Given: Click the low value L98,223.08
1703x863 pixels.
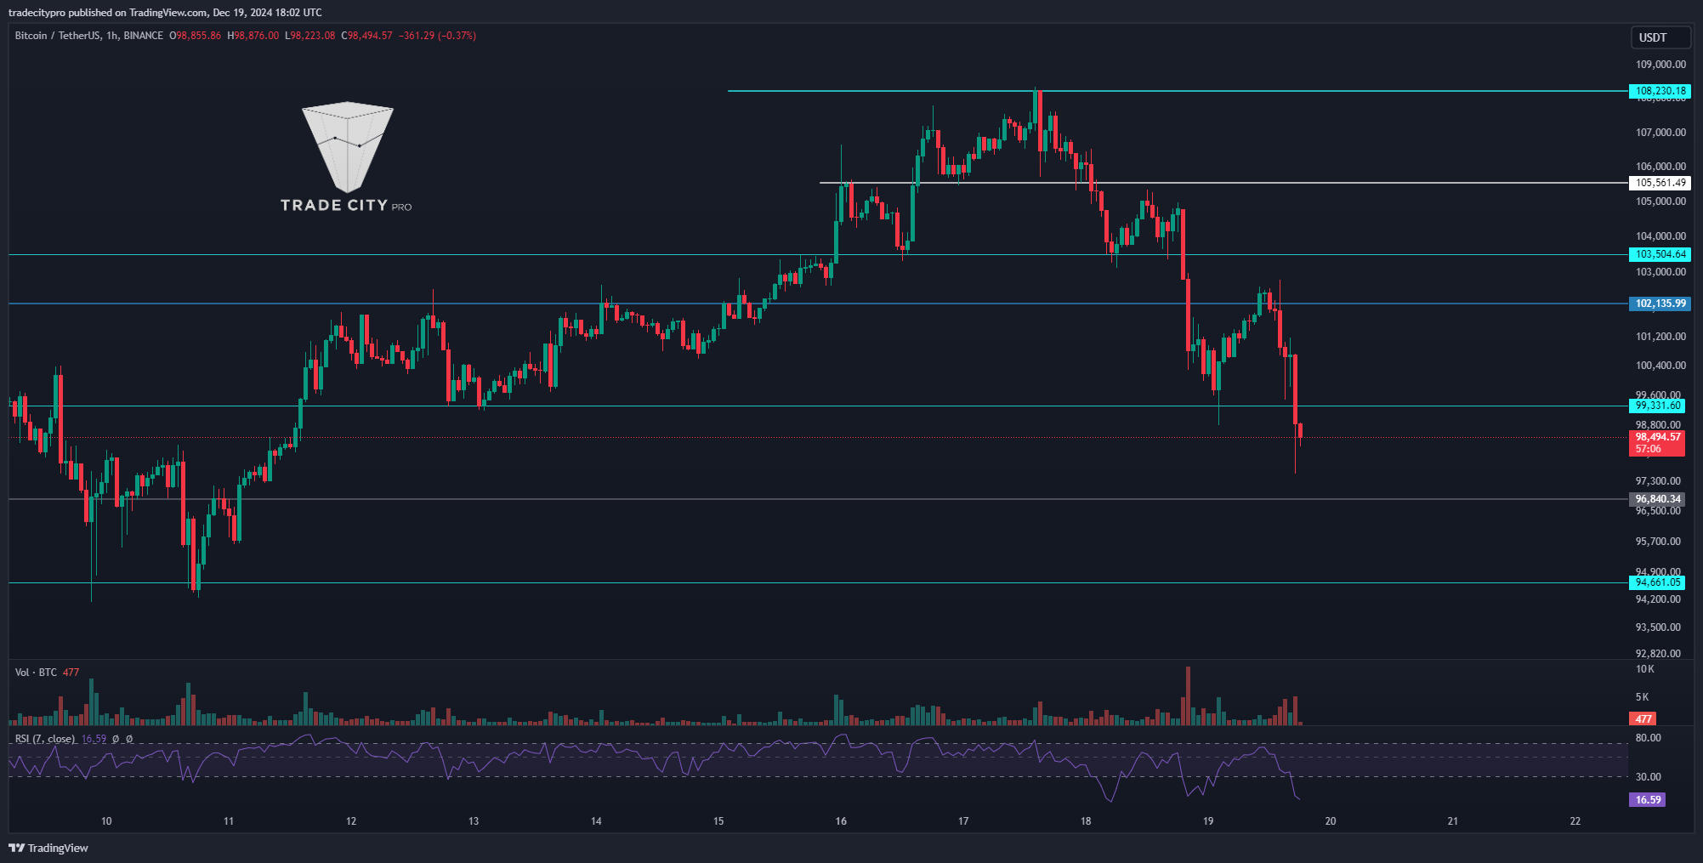Looking at the screenshot, I should click(309, 36).
